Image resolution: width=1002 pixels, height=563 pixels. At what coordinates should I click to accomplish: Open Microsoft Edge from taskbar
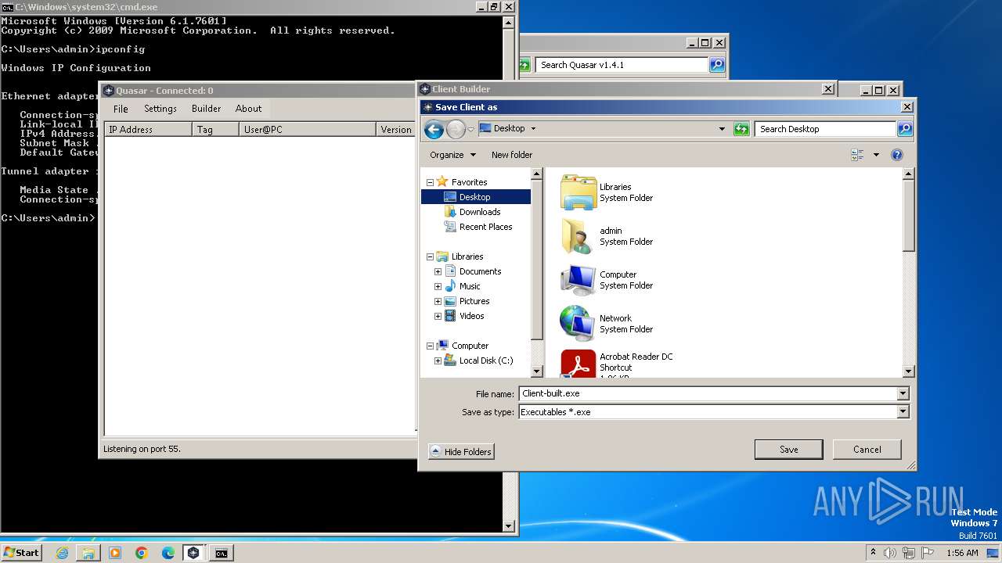168,553
